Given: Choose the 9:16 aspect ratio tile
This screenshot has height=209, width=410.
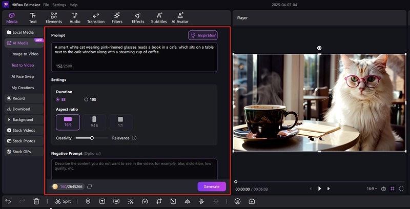Looking at the screenshot, I should 94,122.
